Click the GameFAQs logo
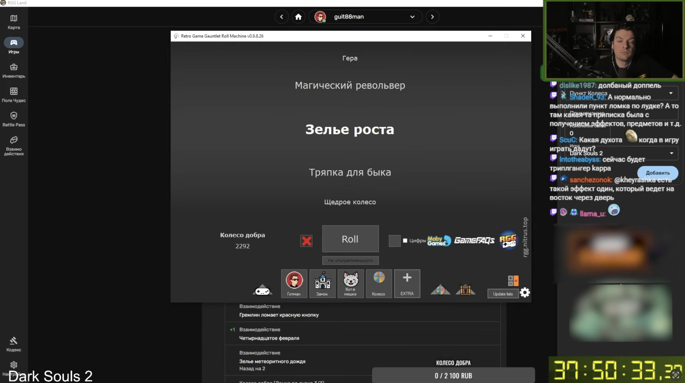Viewport: 685px width, 383px height. (x=475, y=240)
